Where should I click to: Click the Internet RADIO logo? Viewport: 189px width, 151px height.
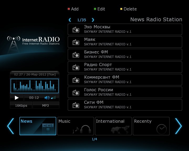tap(41, 41)
